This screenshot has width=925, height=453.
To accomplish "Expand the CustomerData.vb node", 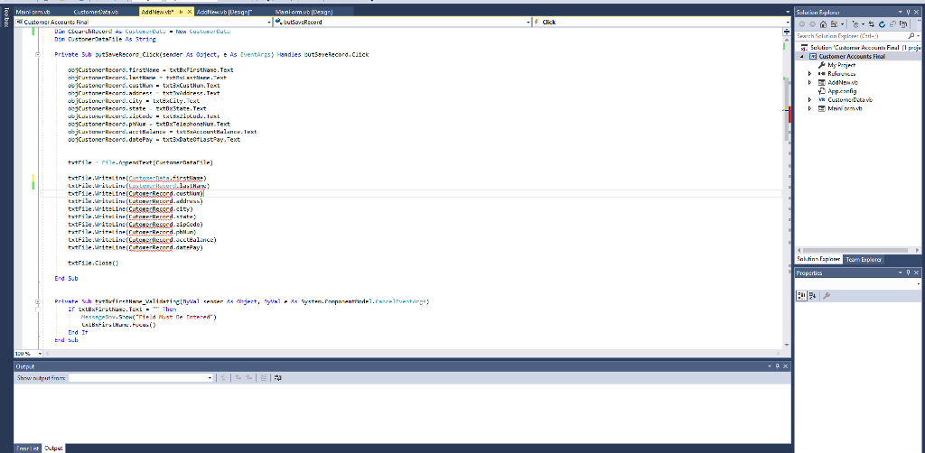I will point(809,99).
